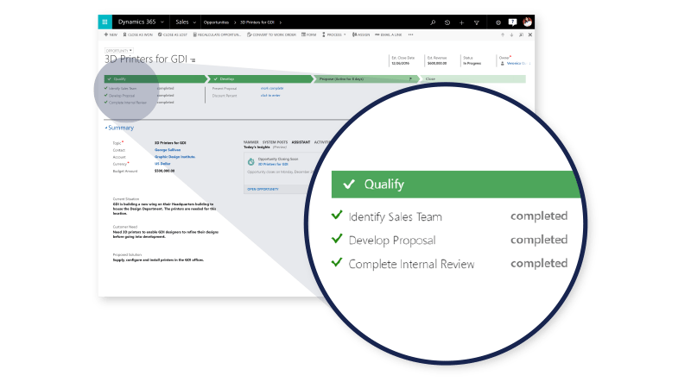The image size is (691, 388).
Task: Click New in the command bar
Action: click(x=111, y=34)
